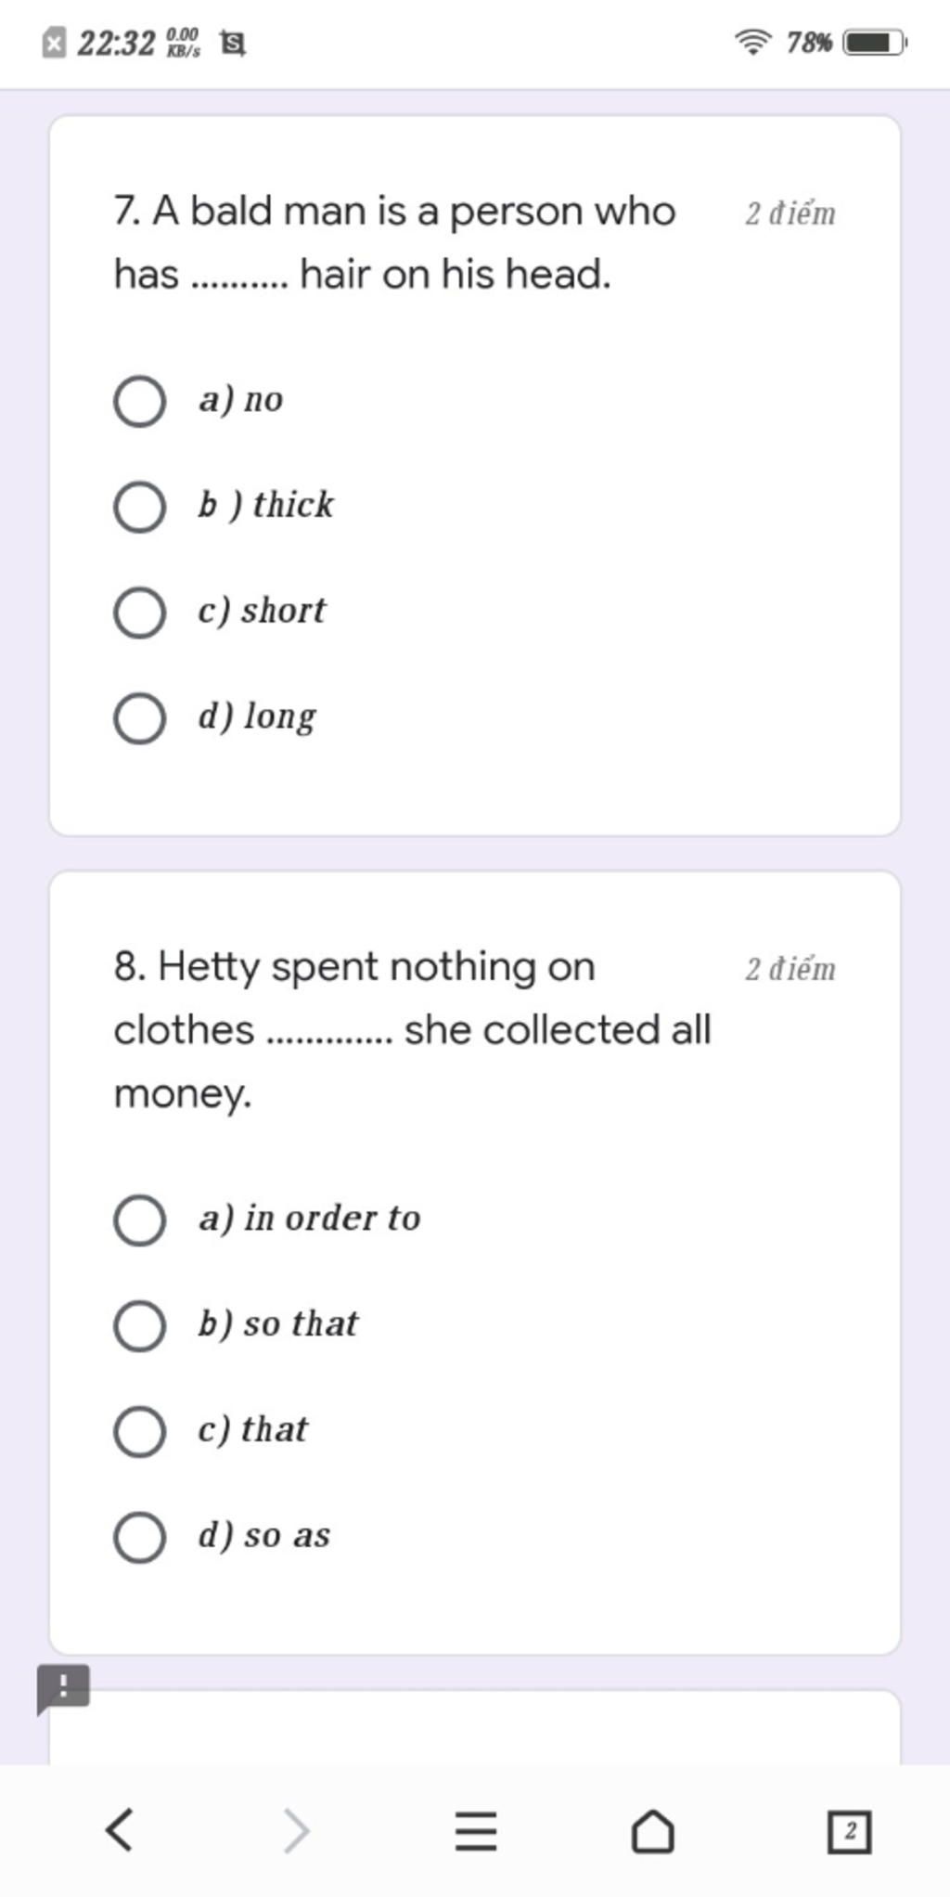Select the 'd) so as' answer
Screen dimensions: 950x1897
point(140,1538)
